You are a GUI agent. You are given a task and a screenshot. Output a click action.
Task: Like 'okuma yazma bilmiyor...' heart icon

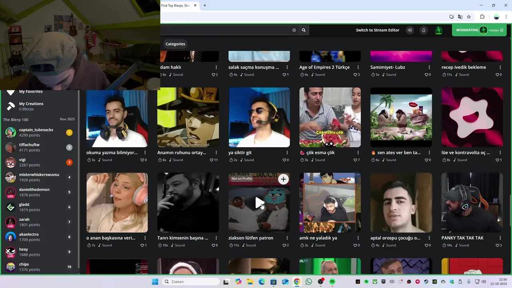coord(142,160)
